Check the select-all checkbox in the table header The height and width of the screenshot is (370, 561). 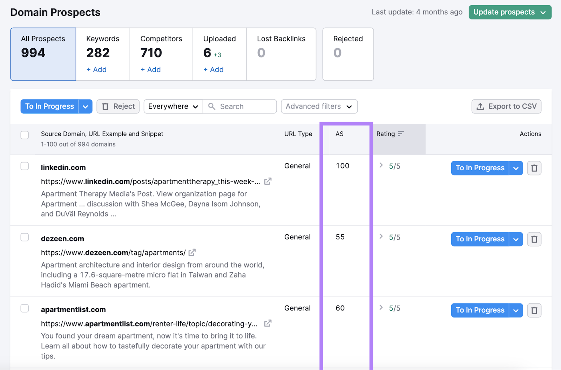pos(25,135)
